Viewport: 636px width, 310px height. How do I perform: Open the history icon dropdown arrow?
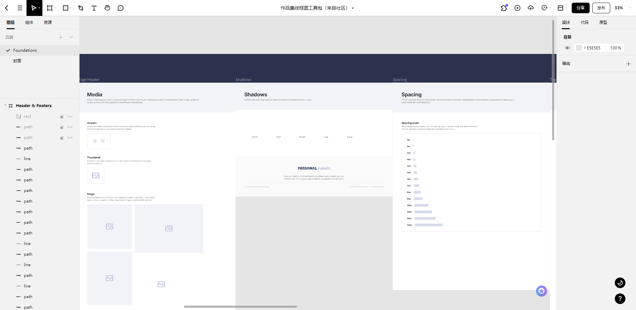pyautogui.click(x=550, y=8)
